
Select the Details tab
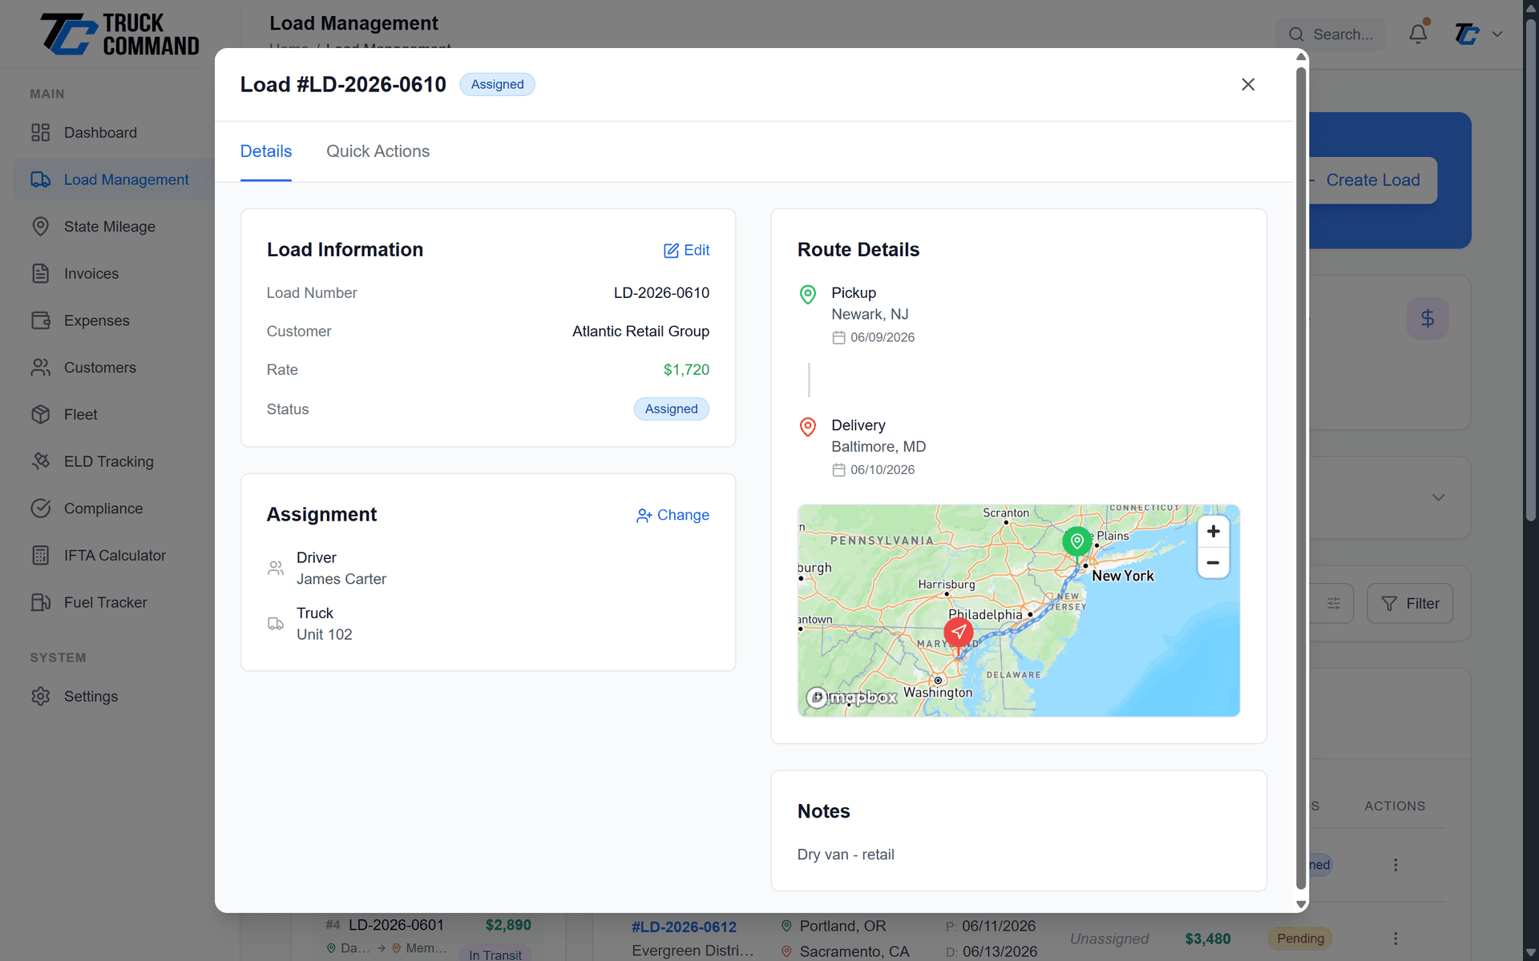[x=266, y=151]
